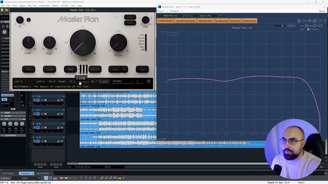Open the Workspace Default dropdown
The image size is (328, 184).
pos(26,178)
